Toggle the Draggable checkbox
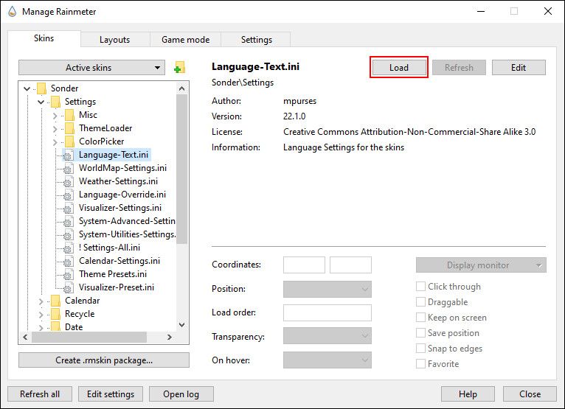 pyautogui.click(x=420, y=302)
